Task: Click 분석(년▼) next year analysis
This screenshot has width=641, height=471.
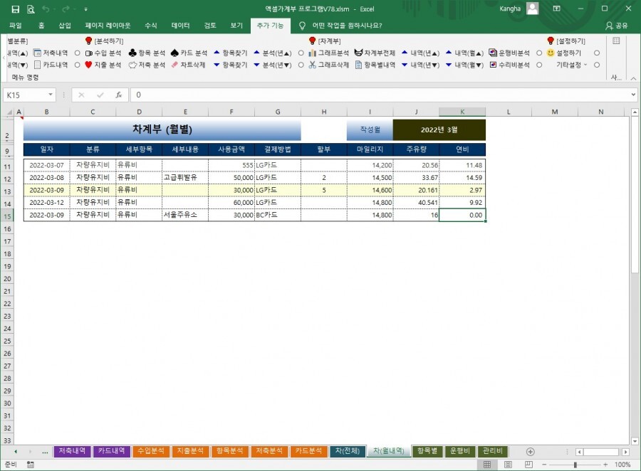Action: pos(273,65)
